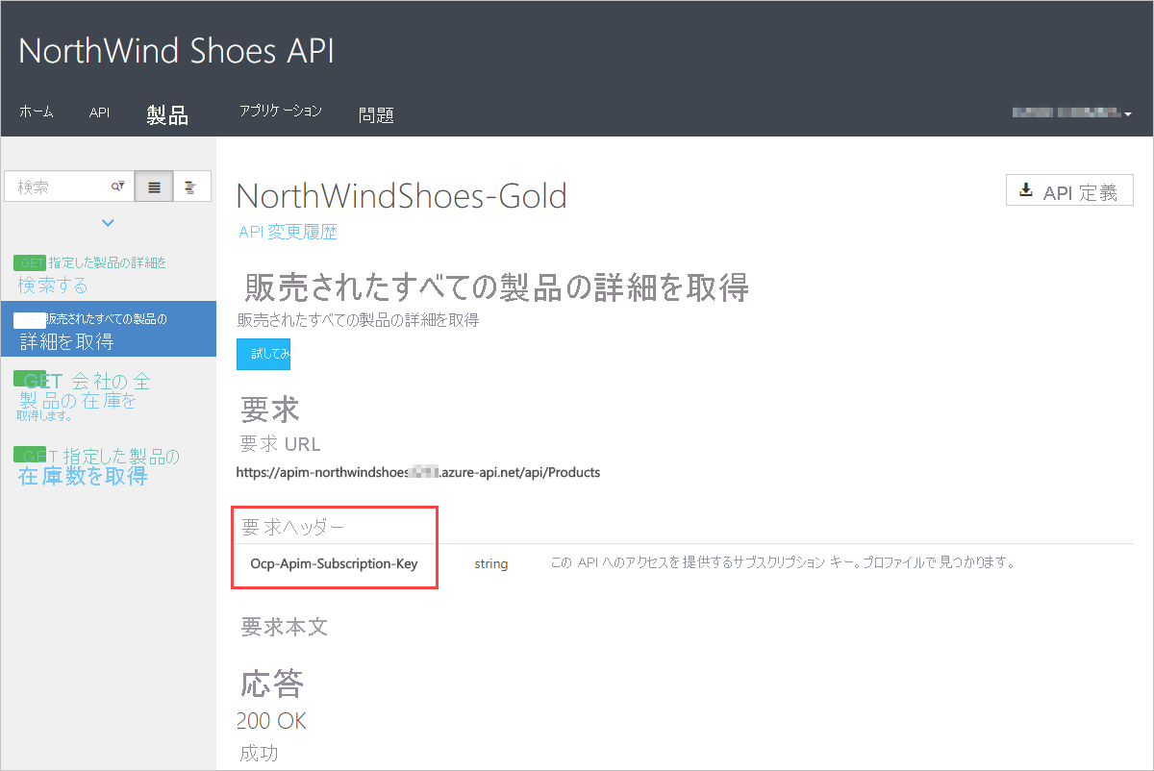This screenshot has height=771, width=1154.
Task: Click the GET badge of 指定した製品の詳細を検索する operation
Action: tap(28, 262)
